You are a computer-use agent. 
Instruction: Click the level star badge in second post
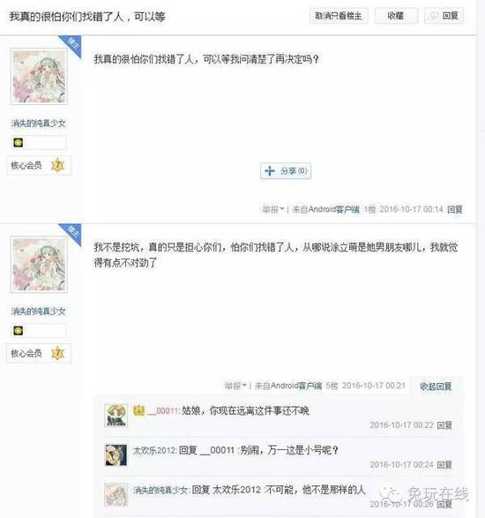tap(57, 353)
